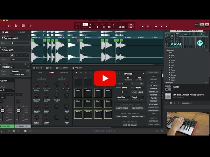The height and width of the screenshot is (157, 210).
Task: Open the hamburger menu in top toolbar
Action: click(2, 26)
